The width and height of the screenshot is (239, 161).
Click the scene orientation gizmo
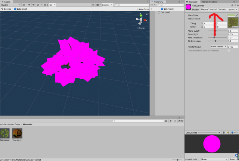(141, 20)
